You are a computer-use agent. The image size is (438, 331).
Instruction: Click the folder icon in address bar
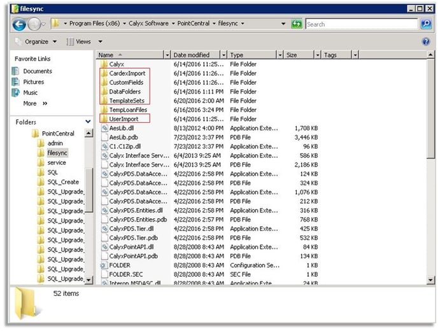(55, 24)
